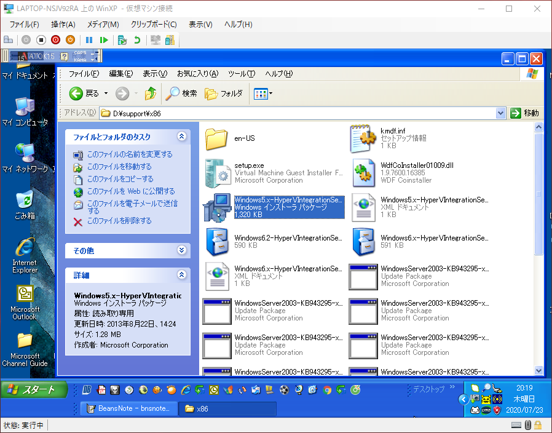This screenshot has height=433, width=552.
Task: Click the black square Turn Off VM button
Action: click(x=41, y=40)
